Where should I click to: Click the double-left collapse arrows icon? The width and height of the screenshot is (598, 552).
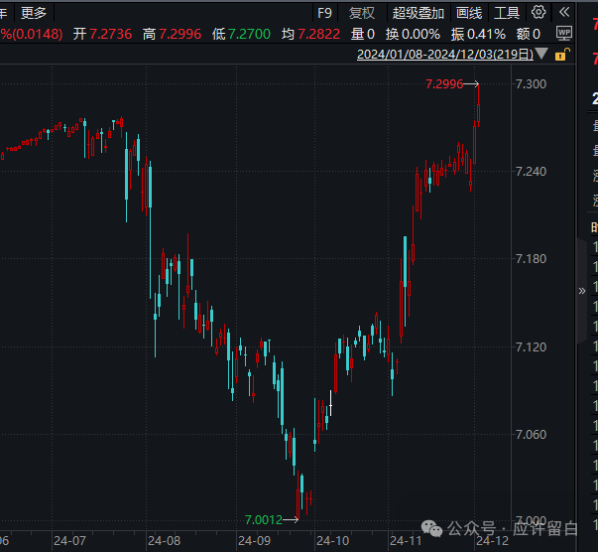[x=563, y=13]
